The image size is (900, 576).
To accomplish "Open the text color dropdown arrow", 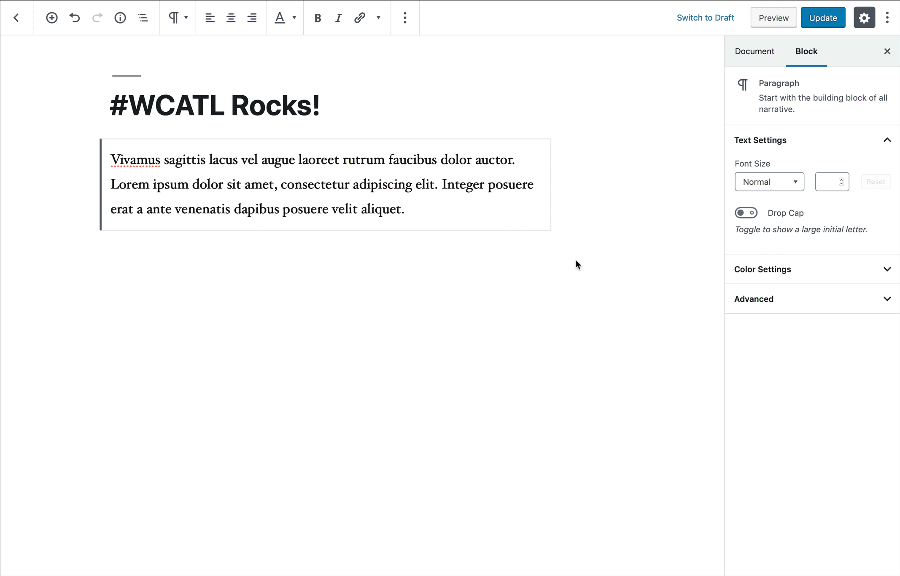I will click(294, 18).
